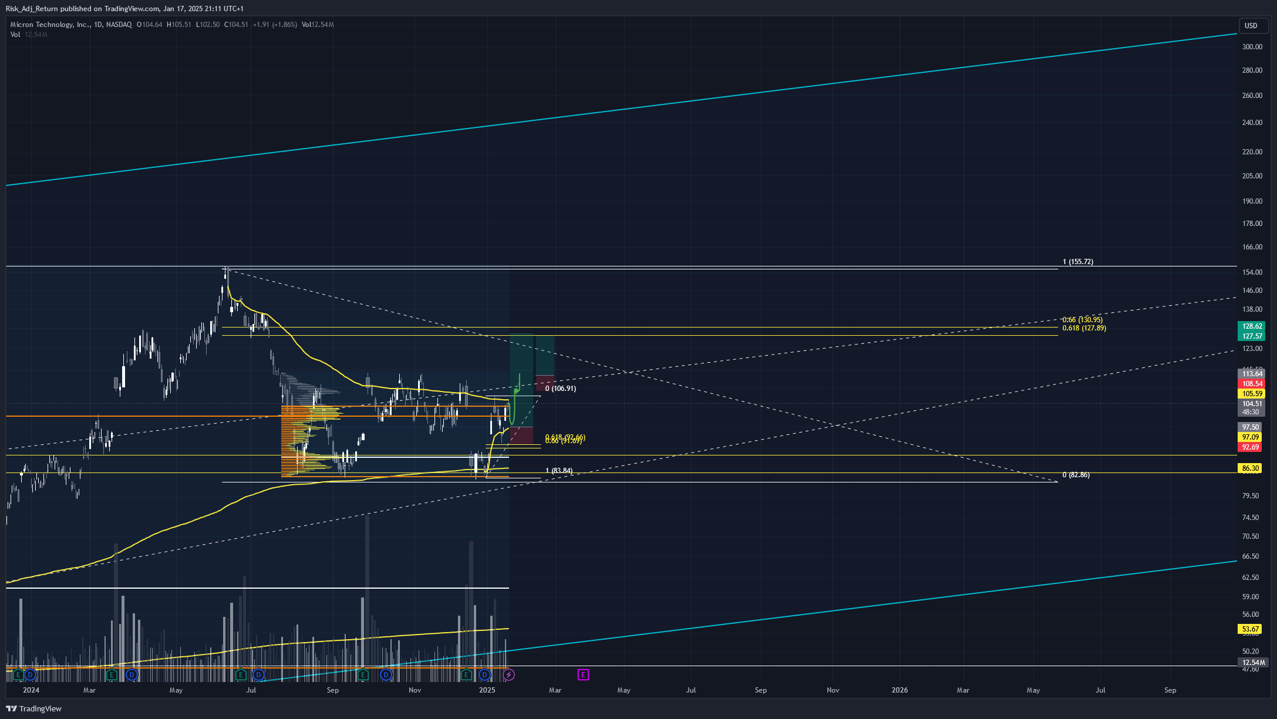This screenshot has height=719, width=1277.
Task: Click the gray 113.64 price label
Action: coord(1252,374)
